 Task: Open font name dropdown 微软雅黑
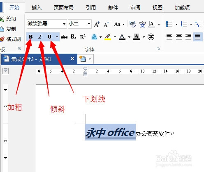tap(64, 24)
